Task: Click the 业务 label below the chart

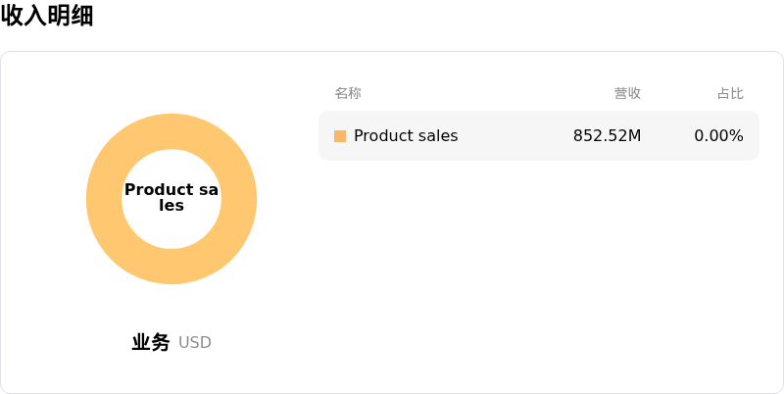Action: click(151, 342)
